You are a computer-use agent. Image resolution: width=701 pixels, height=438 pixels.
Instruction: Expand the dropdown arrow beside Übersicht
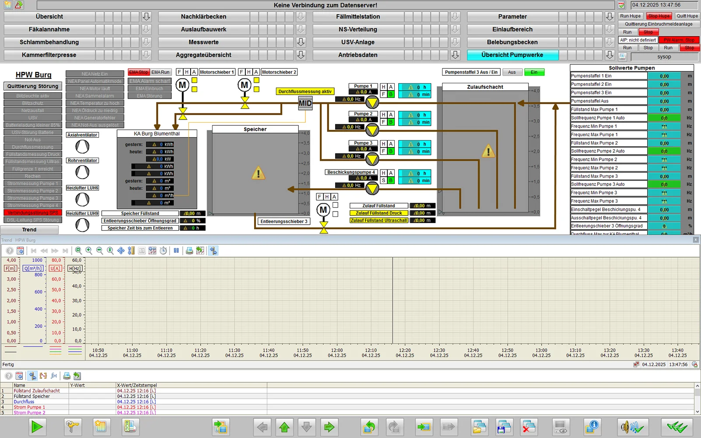point(147,17)
